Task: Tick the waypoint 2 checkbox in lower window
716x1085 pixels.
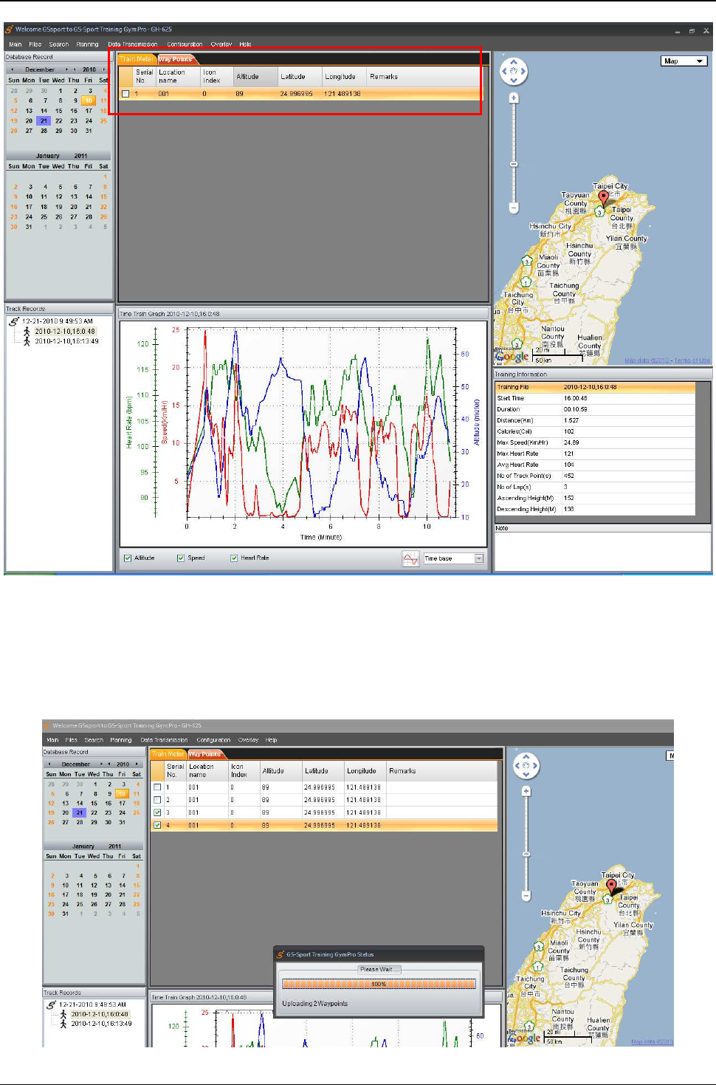Action: click(x=157, y=800)
